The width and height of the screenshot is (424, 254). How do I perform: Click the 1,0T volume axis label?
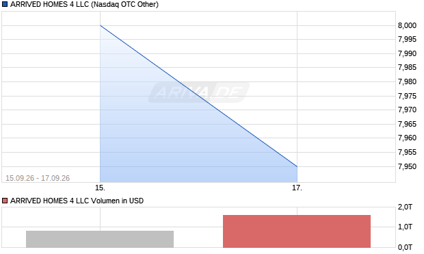click(405, 227)
